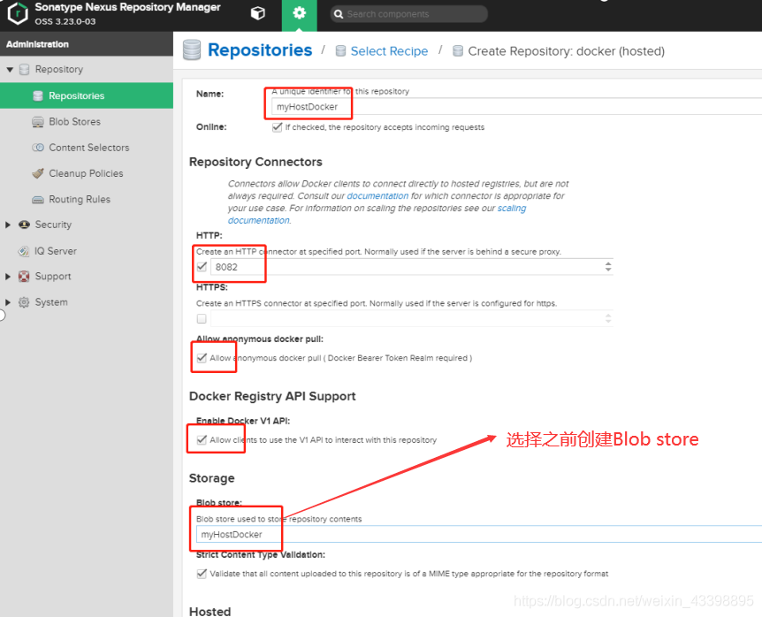Click the search magnifier icon
762x617 pixels.
tap(339, 14)
